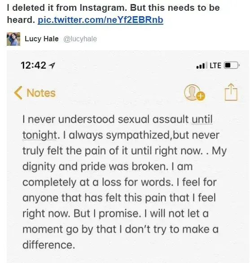Tap the location arrow status icon
This screenshot has height=263, width=250.
point(52,65)
